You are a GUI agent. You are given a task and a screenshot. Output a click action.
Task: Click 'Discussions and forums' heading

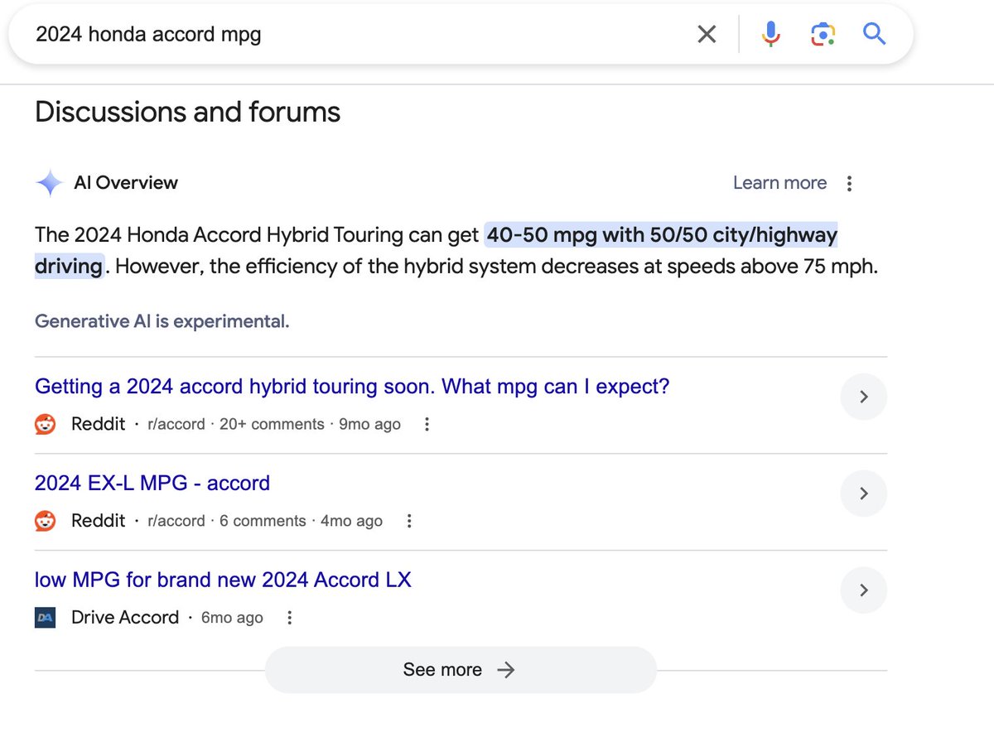(x=188, y=112)
